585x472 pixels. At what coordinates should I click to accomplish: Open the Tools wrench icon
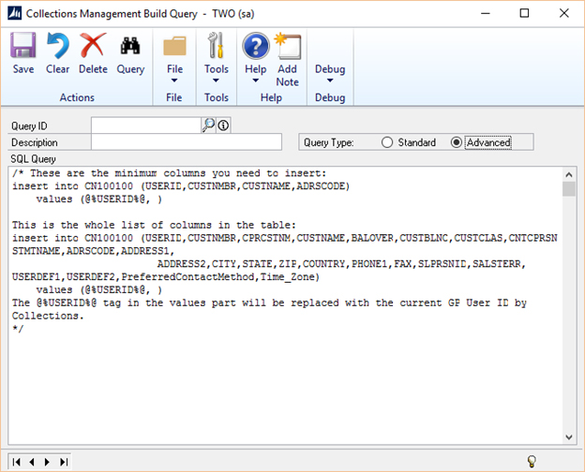(216, 45)
